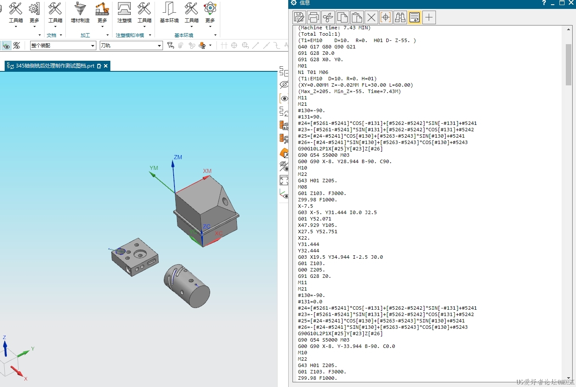Click the '(Total Tool:1)' line
The width and height of the screenshot is (576, 387).
pos(319,34)
